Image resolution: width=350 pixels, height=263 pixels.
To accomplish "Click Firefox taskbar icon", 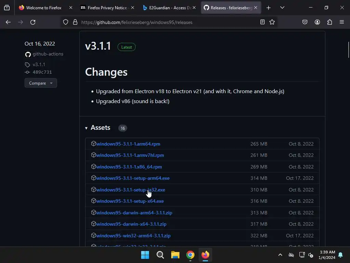I will click(205, 255).
